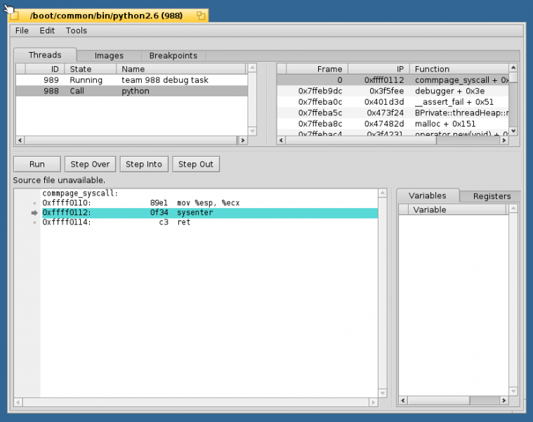Select thread 988 python row

pos(131,91)
